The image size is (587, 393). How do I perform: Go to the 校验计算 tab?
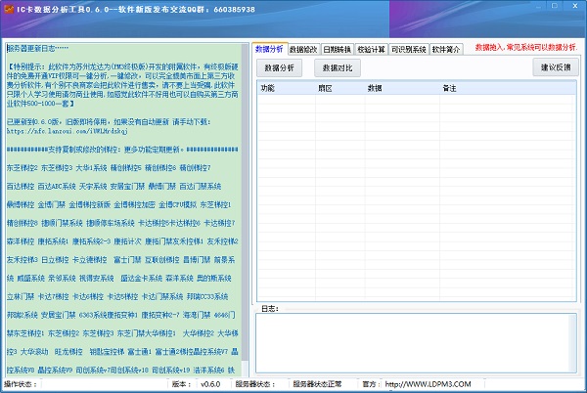(x=371, y=49)
